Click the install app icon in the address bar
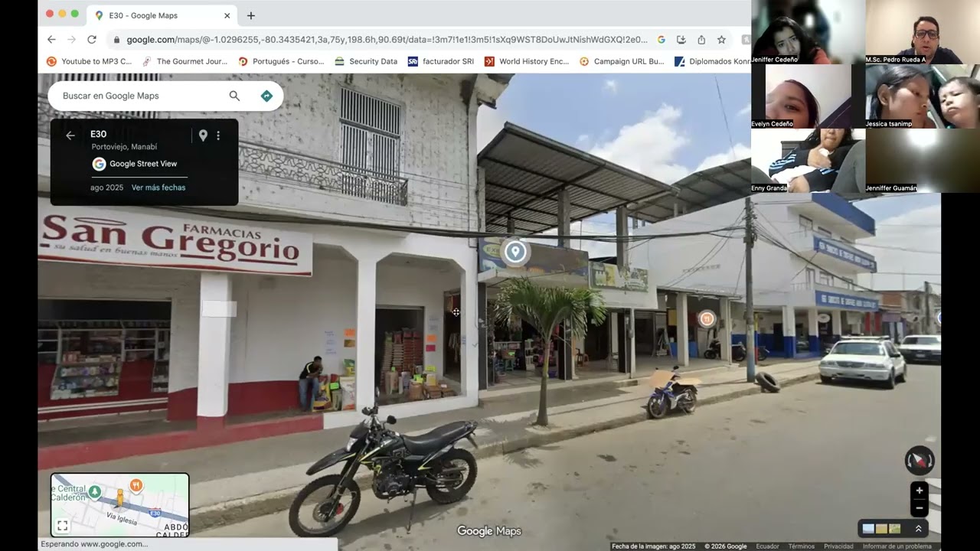The height and width of the screenshot is (551, 980). point(681,40)
